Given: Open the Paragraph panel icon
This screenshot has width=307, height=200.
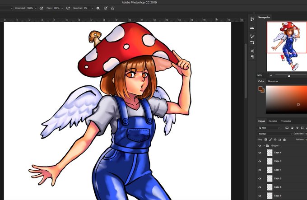Looking at the screenshot, I should (x=252, y=57).
